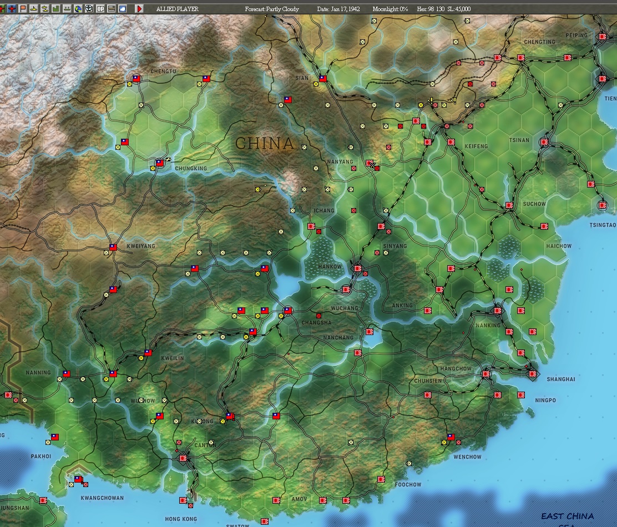Select the Chinese base at Changsha

coord(288,310)
